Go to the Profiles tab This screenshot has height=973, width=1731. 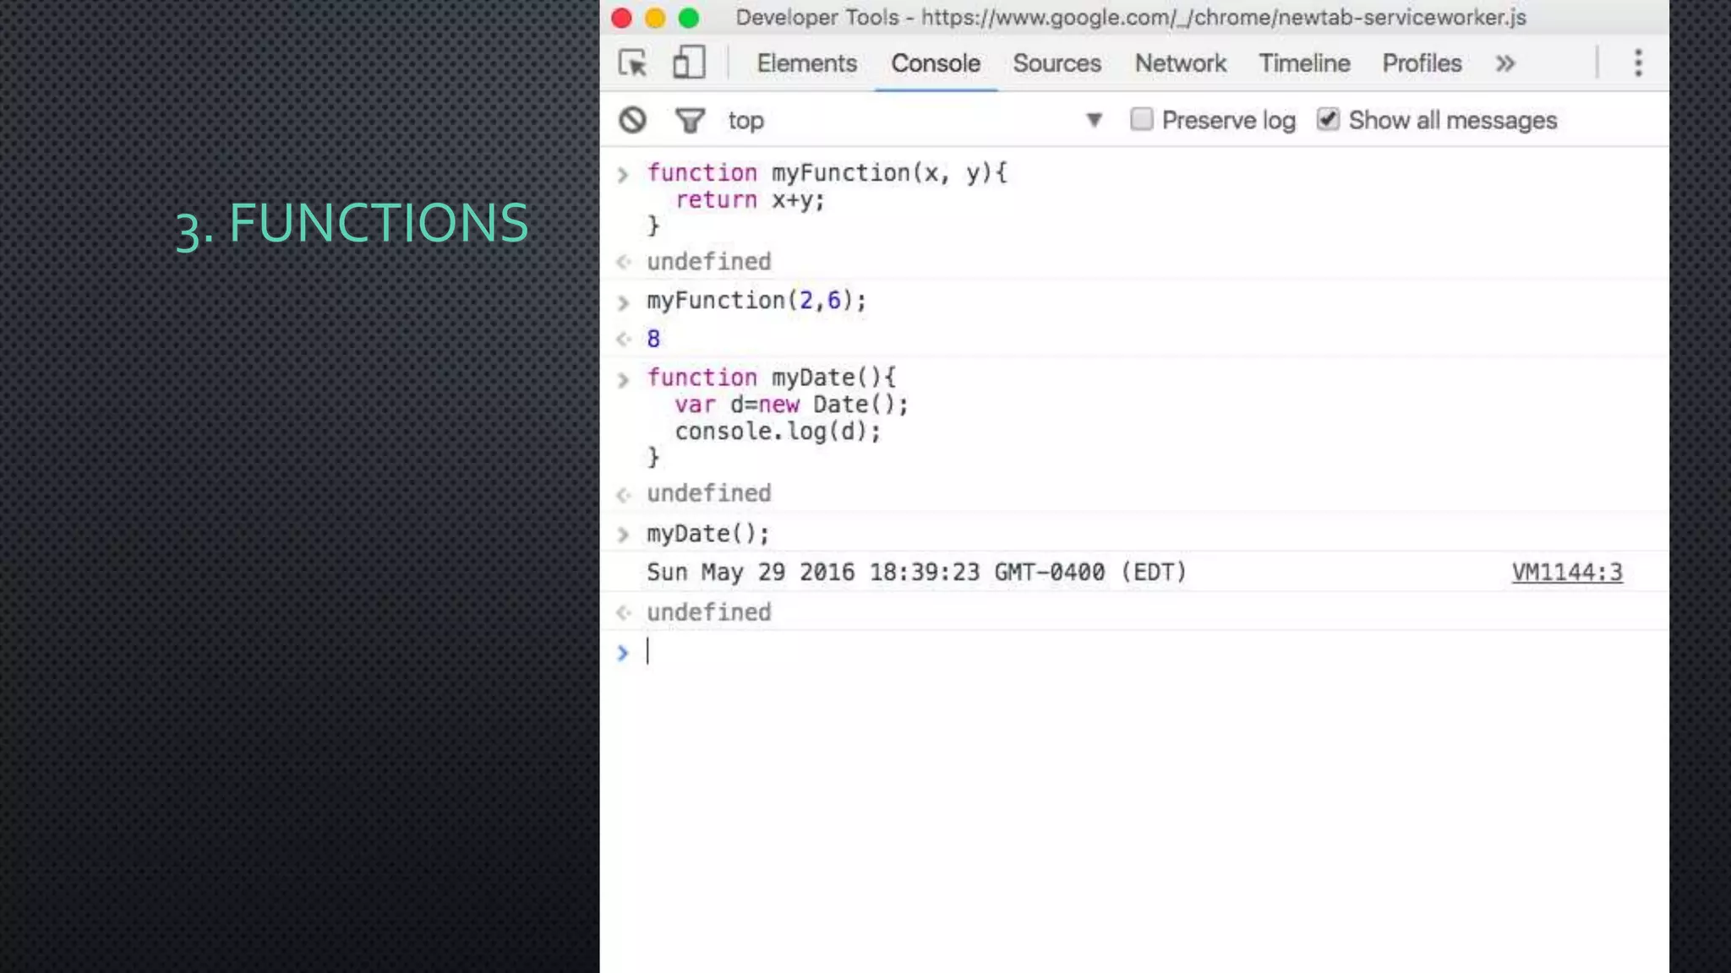tap(1422, 63)
